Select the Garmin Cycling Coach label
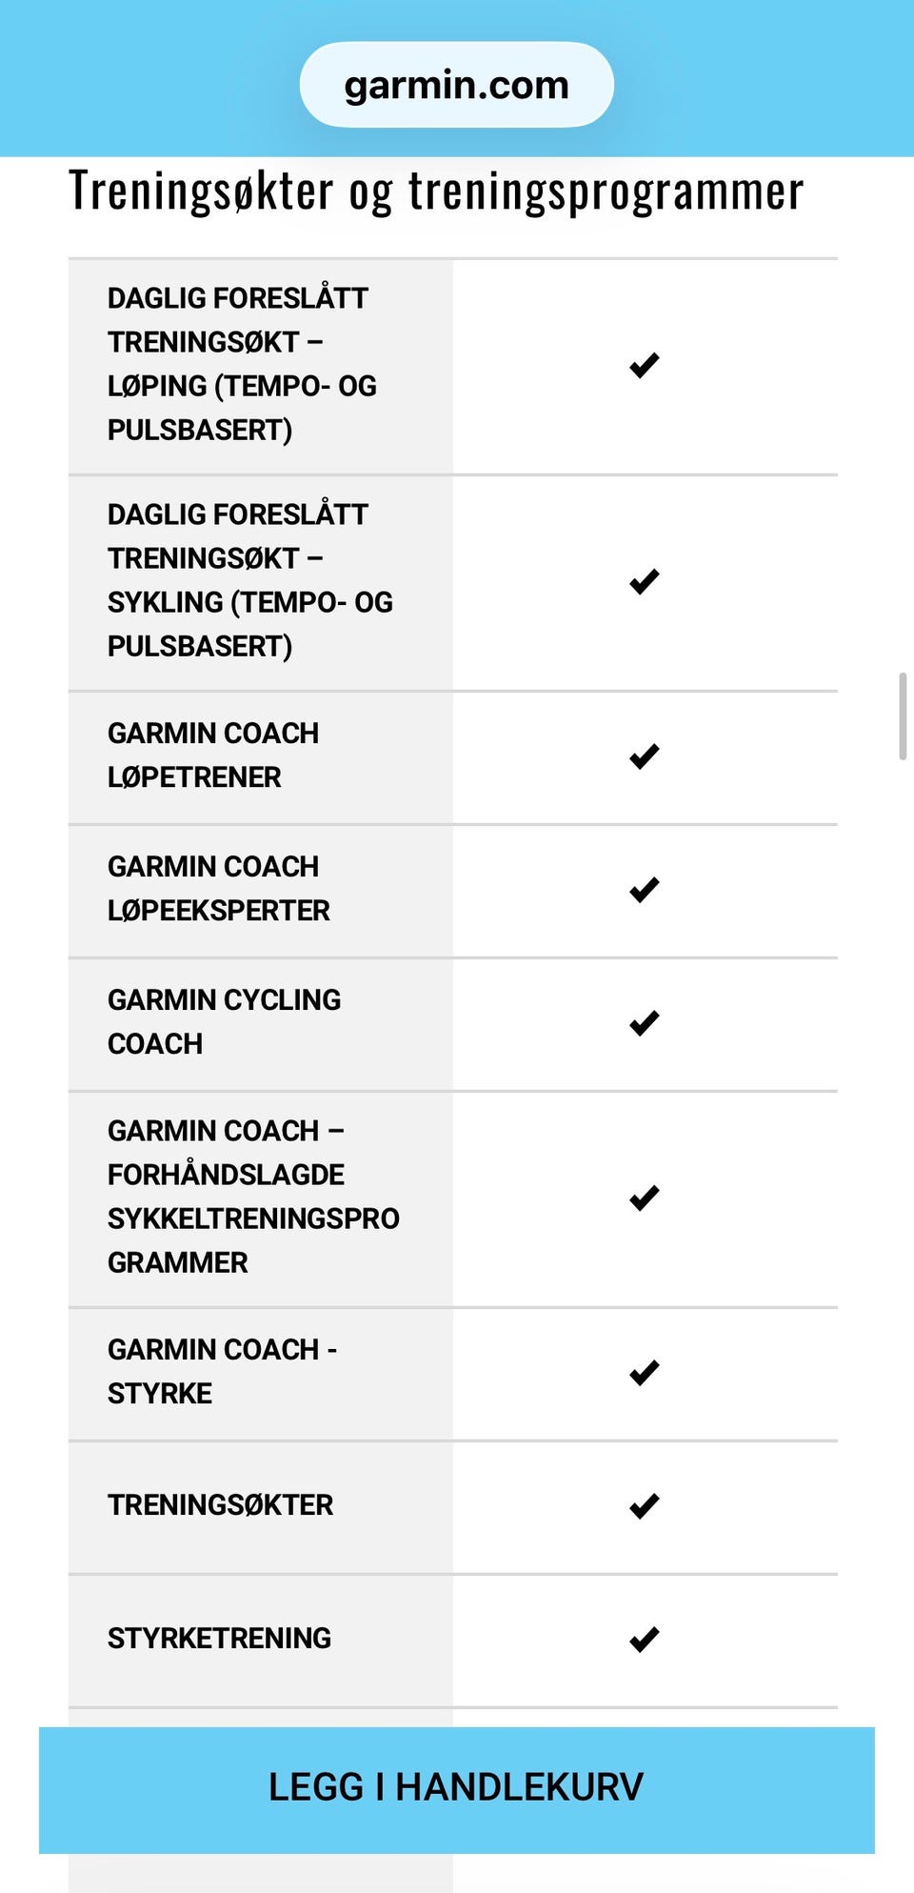The height and width of the screenshot is (1893, 914). coord(225,1022)
